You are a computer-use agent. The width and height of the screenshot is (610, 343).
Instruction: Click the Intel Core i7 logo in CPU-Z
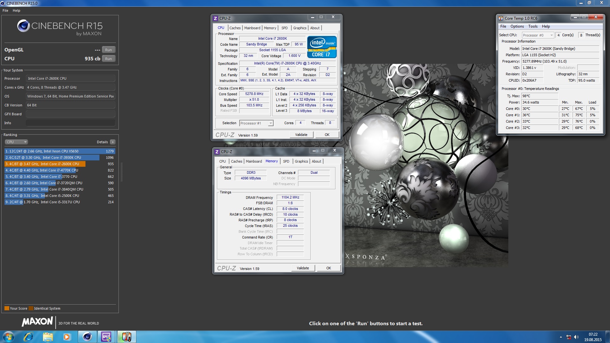coord(322,47)
